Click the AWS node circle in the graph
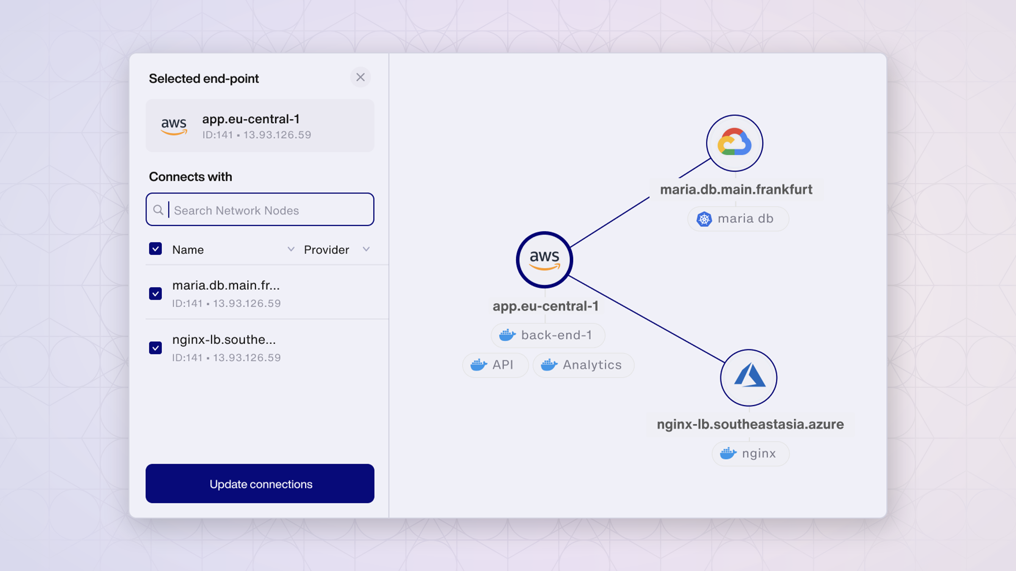 (x=544, y=260)
